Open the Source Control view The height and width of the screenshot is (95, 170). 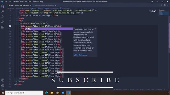click(3, 16)
